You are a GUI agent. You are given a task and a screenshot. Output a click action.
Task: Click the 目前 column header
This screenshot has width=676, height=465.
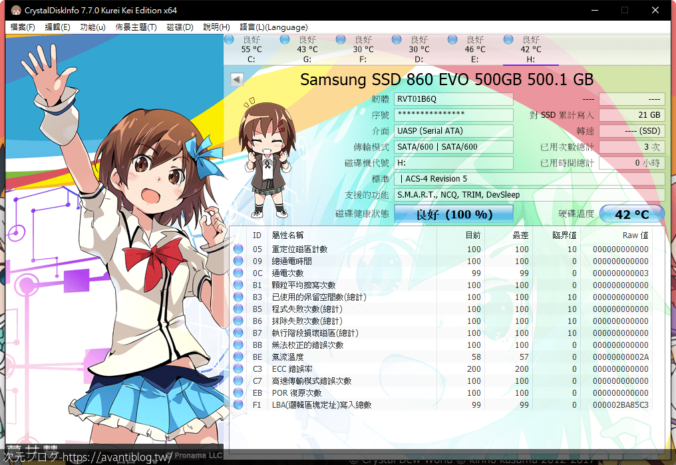(460, 235)
